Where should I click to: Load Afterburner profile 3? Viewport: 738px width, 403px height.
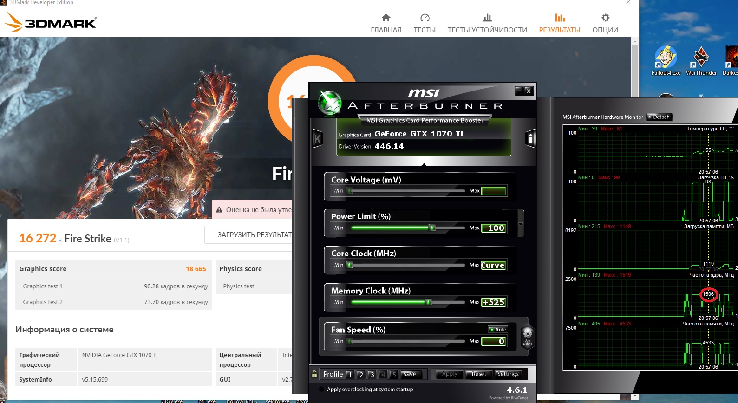(x=372, y=374)
